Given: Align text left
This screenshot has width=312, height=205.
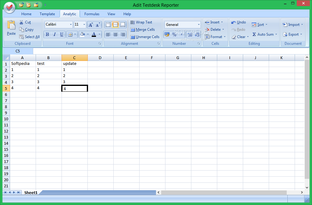Looking at the screenshot, I should click(108, 35).
